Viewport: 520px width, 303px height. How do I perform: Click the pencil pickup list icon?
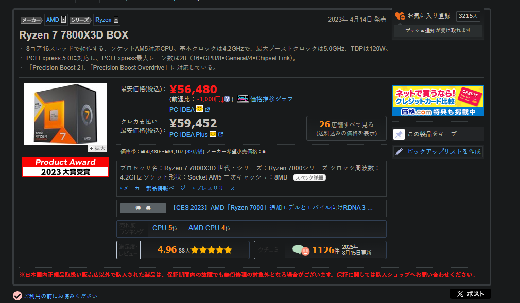click(399, 151)
